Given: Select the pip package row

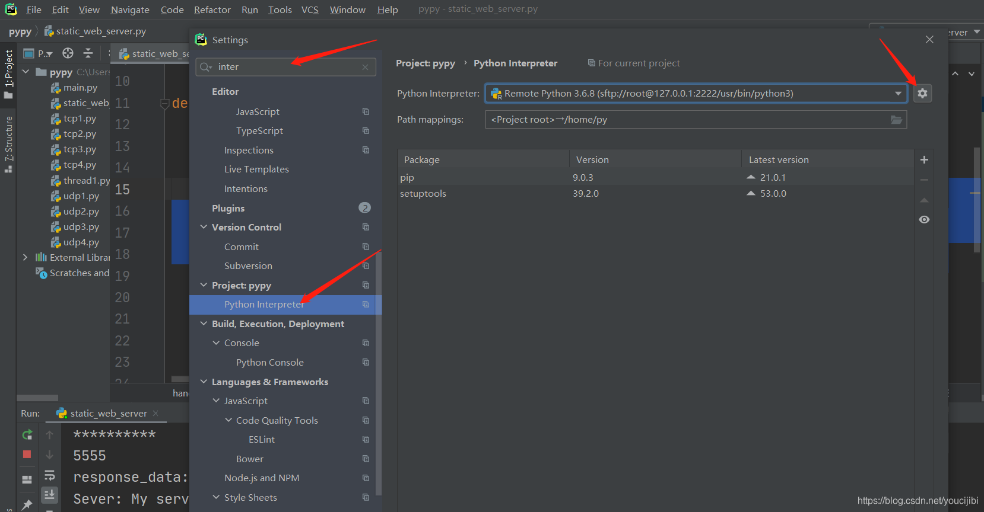Looking at the screenshot, I should [655, 177].
